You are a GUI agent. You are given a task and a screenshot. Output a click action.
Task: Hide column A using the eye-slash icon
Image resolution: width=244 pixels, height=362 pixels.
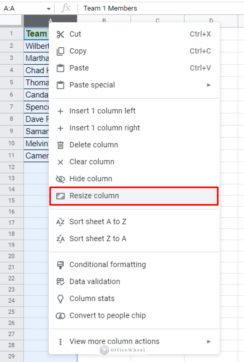[60, 178]
